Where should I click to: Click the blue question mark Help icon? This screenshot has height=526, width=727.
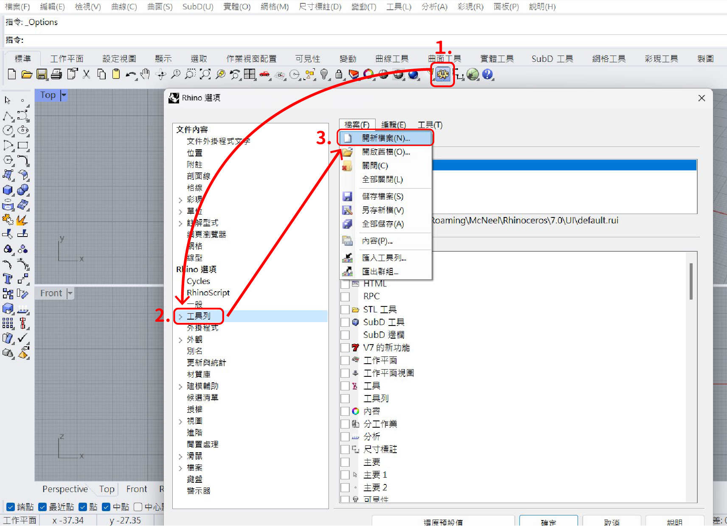488,75
